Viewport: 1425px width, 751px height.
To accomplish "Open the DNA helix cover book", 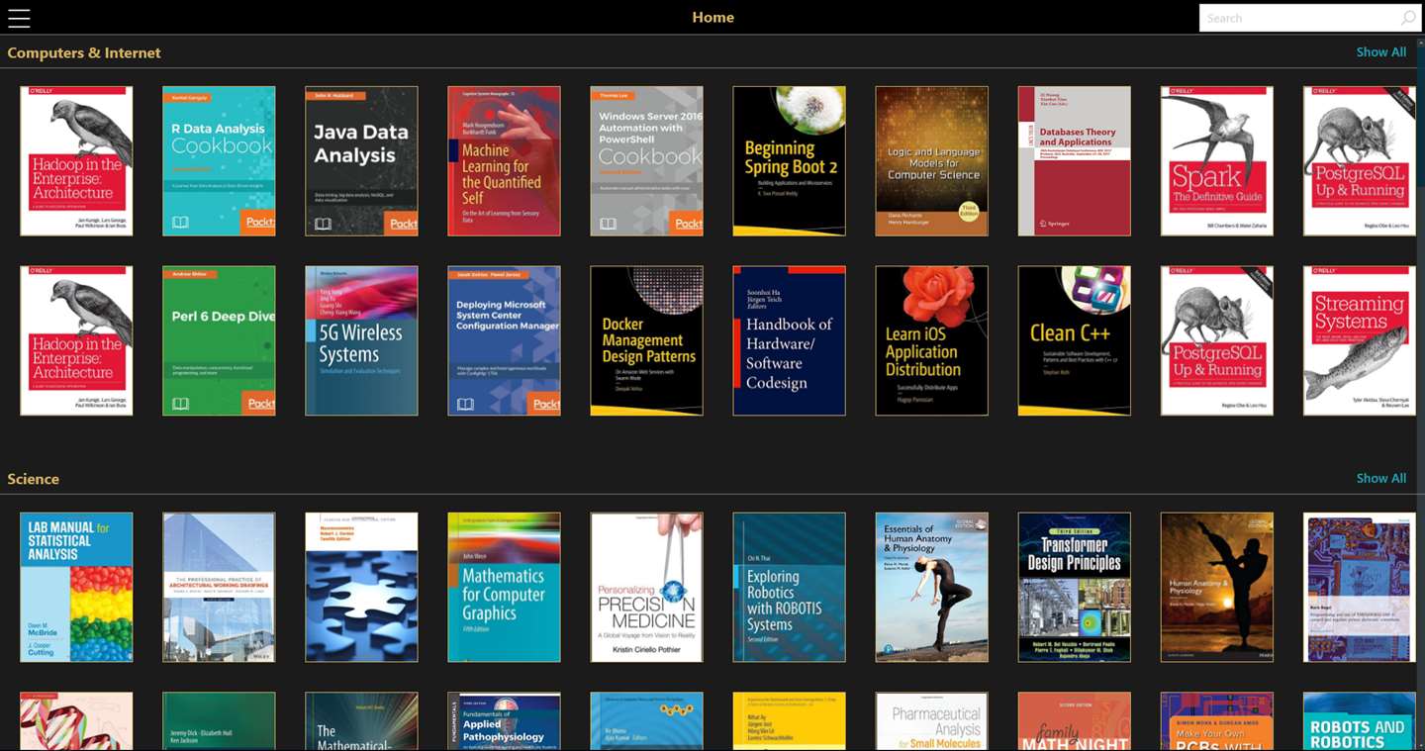I will [x=76, y=721].
